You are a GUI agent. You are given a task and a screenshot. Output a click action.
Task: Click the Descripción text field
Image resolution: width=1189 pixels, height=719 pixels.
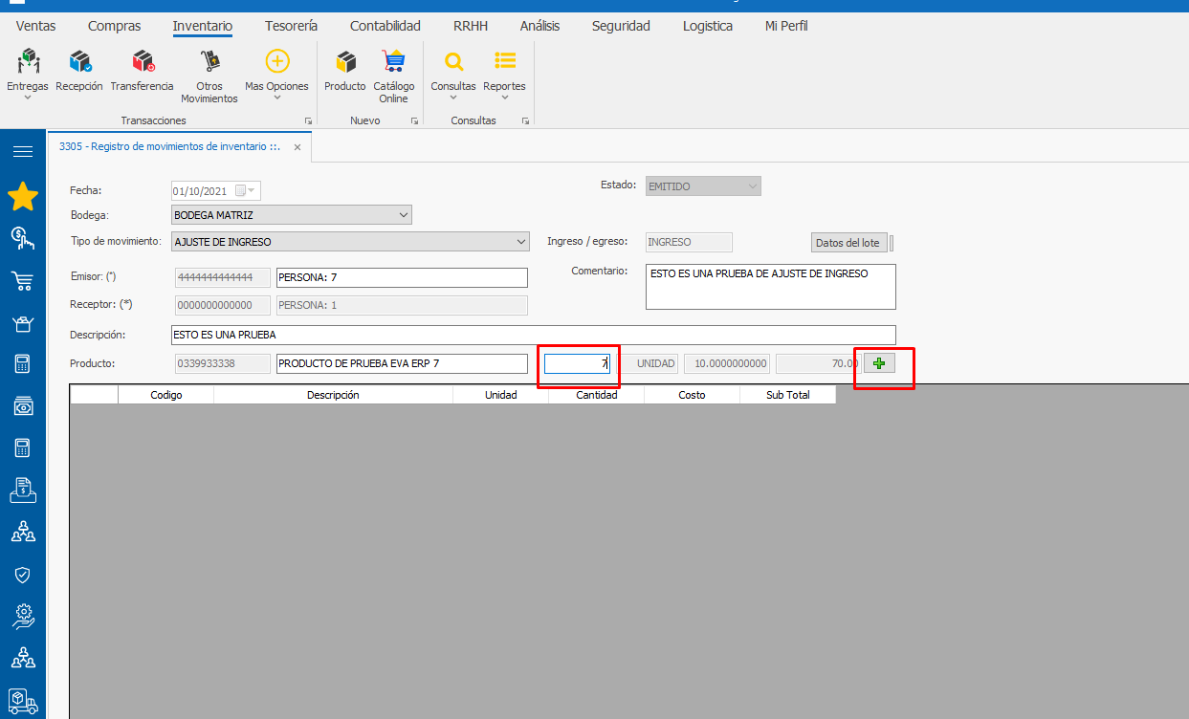click(532, 336)
